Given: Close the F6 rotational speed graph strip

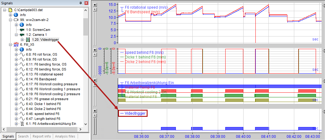Looking at the screenshot, I should [x=95, y=5].
